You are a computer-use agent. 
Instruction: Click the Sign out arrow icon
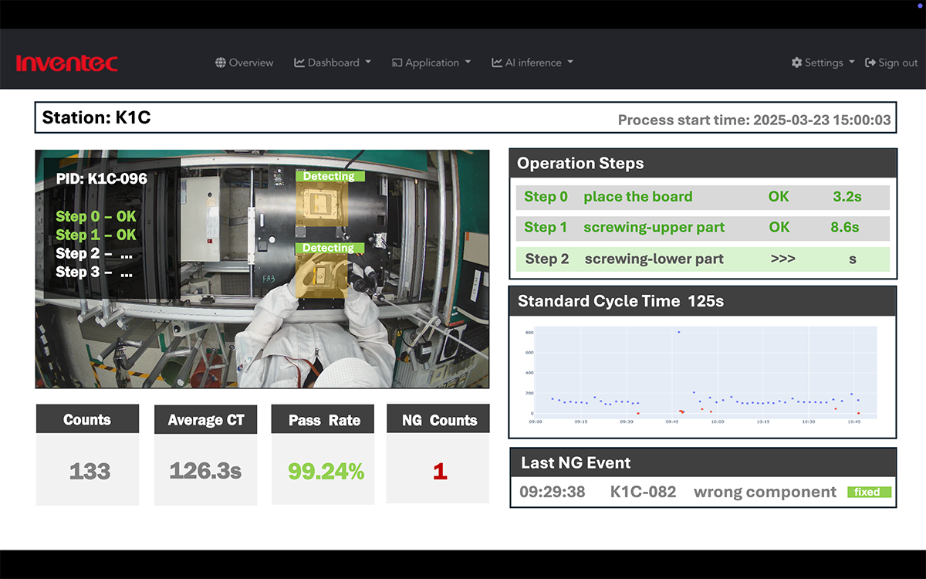tap(870, 63)
